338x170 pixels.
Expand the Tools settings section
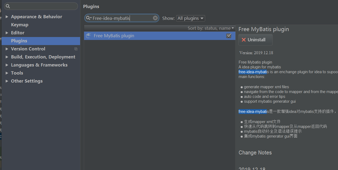click(x=7, y=73)
